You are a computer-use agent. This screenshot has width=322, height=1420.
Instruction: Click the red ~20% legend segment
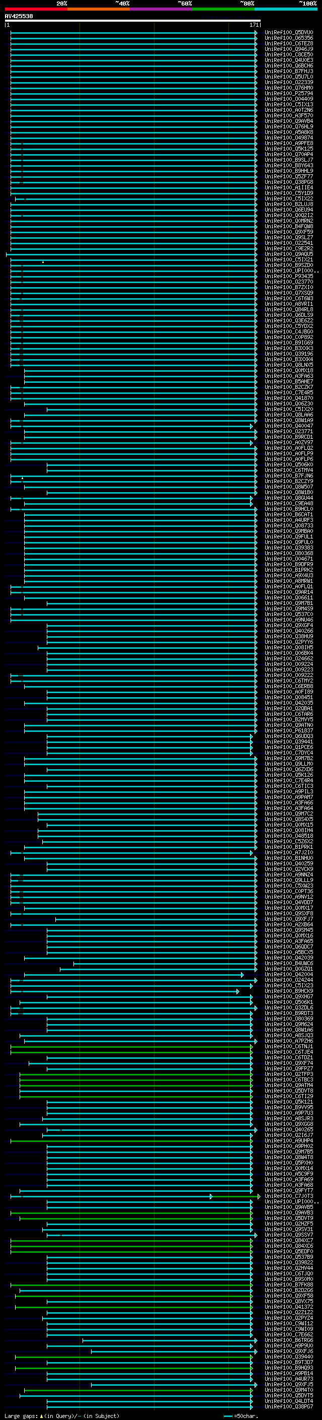pos(36,9)
